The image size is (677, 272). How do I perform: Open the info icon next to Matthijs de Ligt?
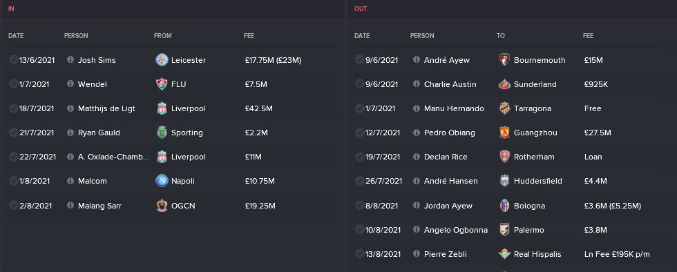click(x=70, y=108)
